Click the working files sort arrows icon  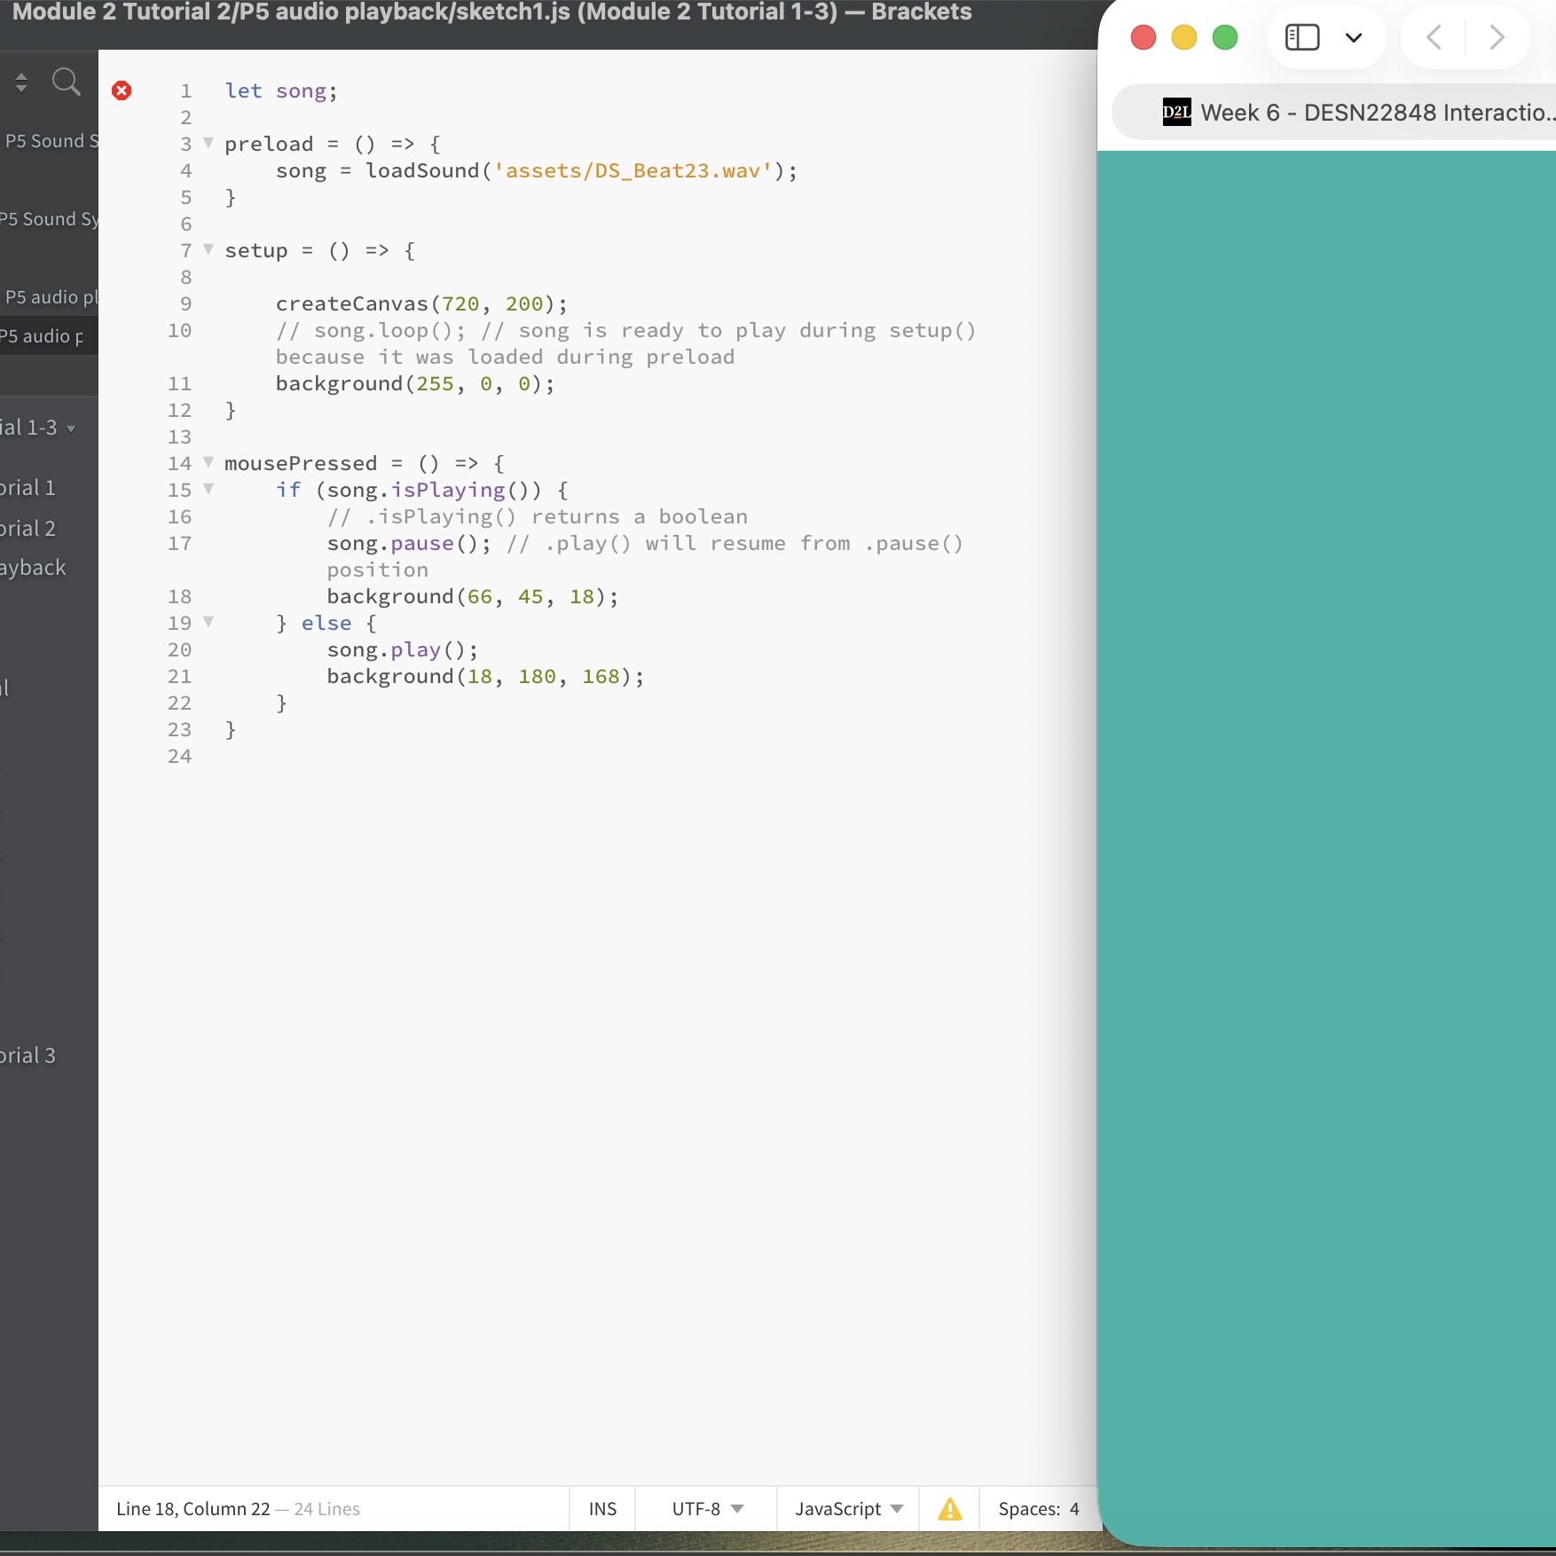[x=21, y=83]
